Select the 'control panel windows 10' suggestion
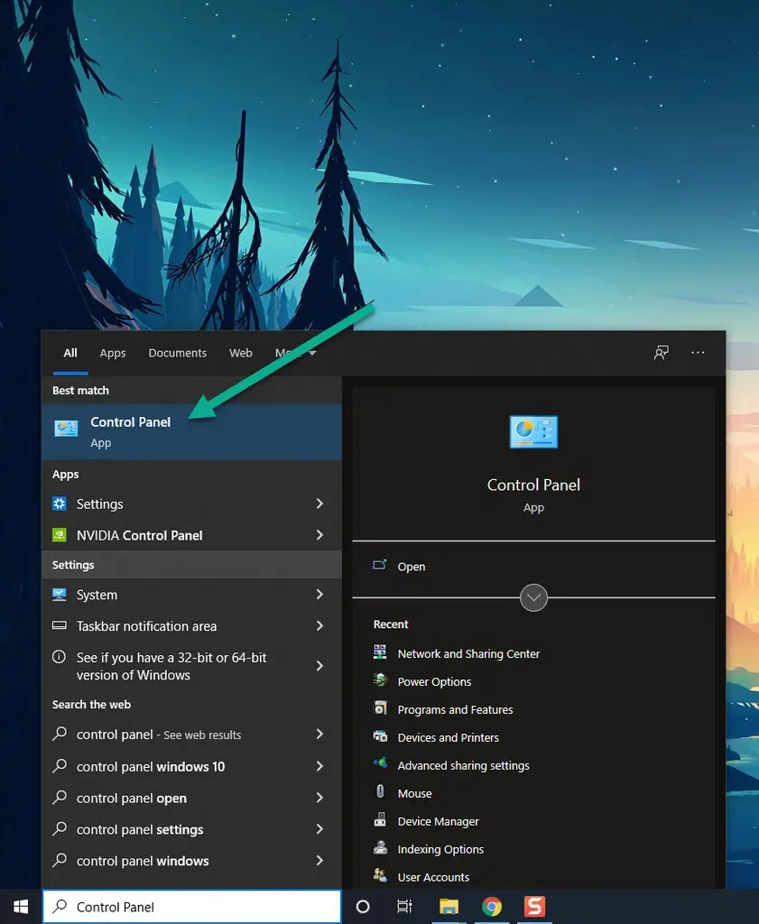The image size is (759, 924). coord(191,766)
